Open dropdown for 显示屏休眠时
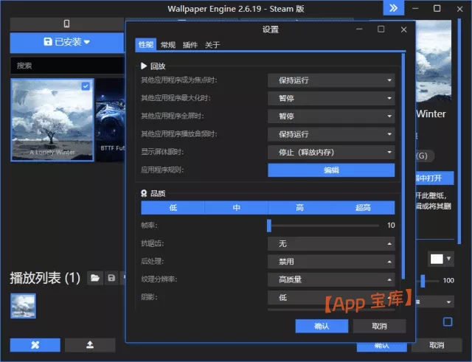Screen dimensions: 472x362 click(331, 152)
